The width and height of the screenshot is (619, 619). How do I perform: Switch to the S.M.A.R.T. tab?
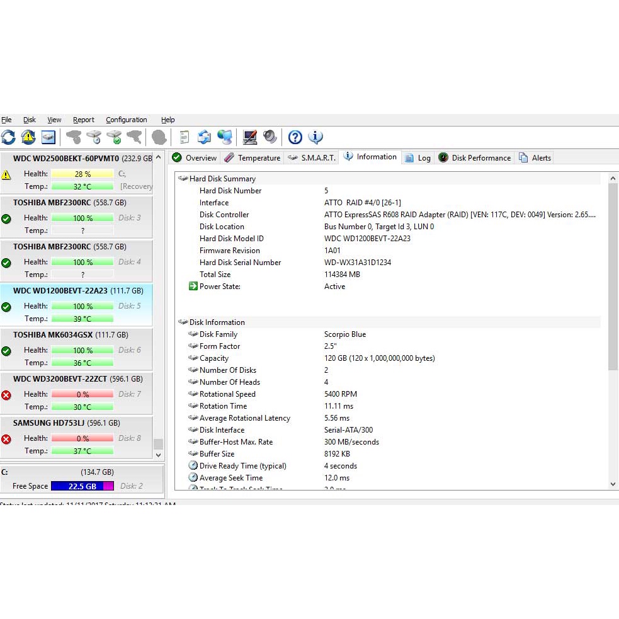(312, 158)
